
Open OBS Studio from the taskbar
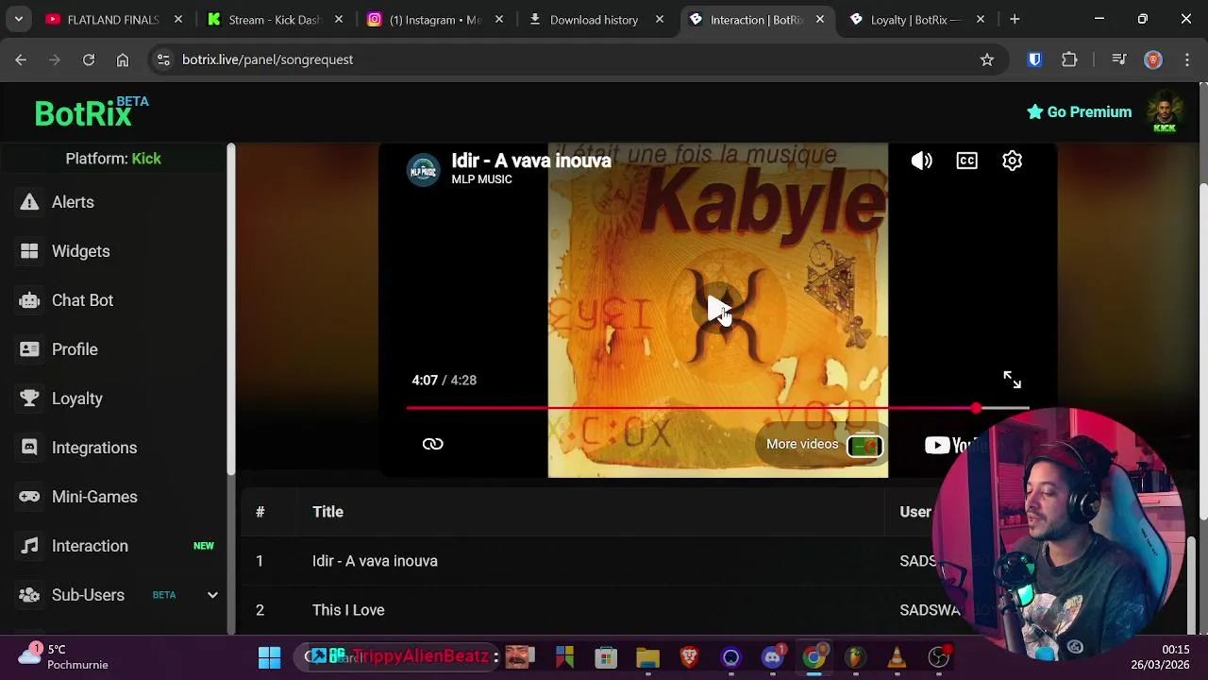point(938,657)
